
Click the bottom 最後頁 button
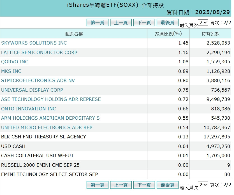pyautogui.click(x=168, y=185)
